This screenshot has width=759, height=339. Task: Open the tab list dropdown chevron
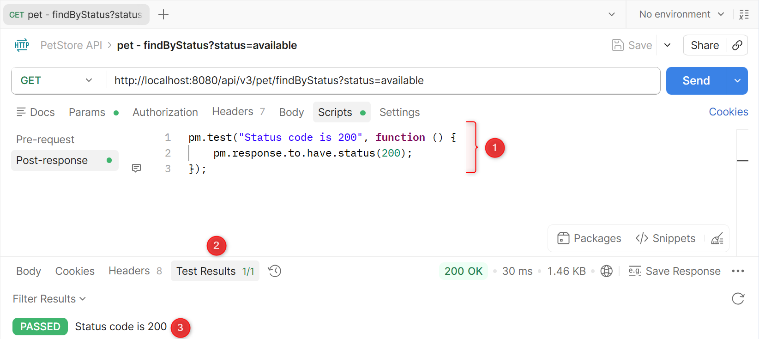point(612,14)
